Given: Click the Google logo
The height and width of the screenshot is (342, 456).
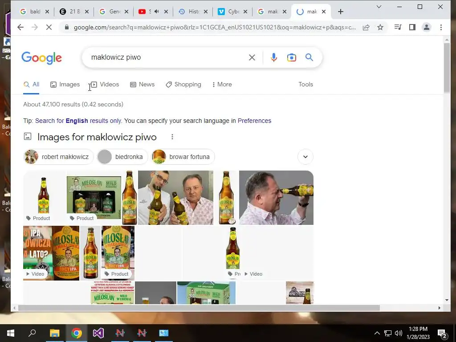Looking at the screenshot, I should pyautogui.click(x=41, y=57).
